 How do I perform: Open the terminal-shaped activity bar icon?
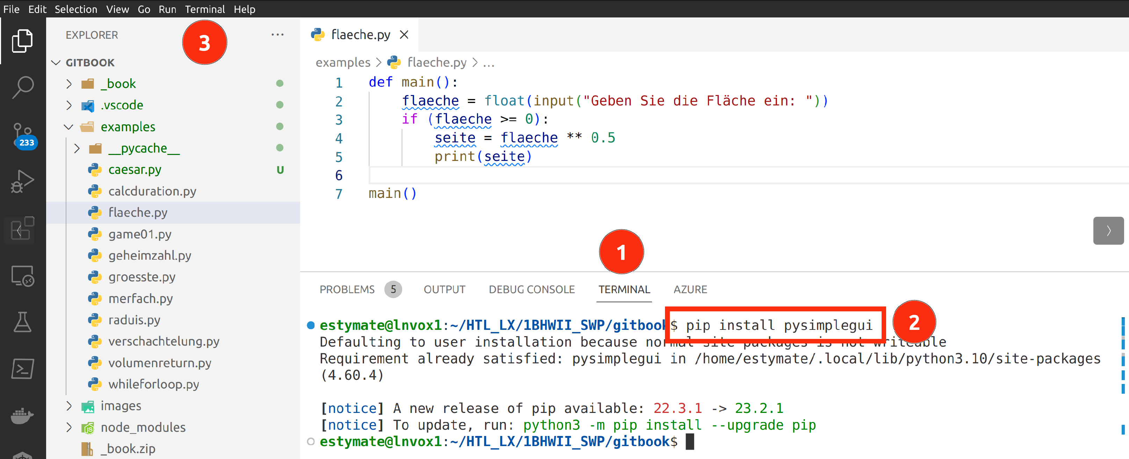tap(22, 368)
